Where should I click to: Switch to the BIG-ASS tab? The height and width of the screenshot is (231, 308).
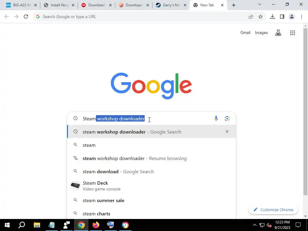click(21, 5)
